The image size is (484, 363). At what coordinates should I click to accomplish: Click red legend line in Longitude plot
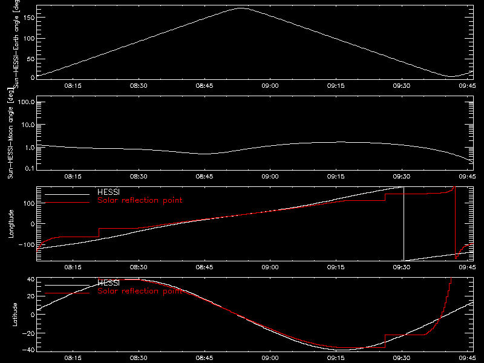pos(67,203)
